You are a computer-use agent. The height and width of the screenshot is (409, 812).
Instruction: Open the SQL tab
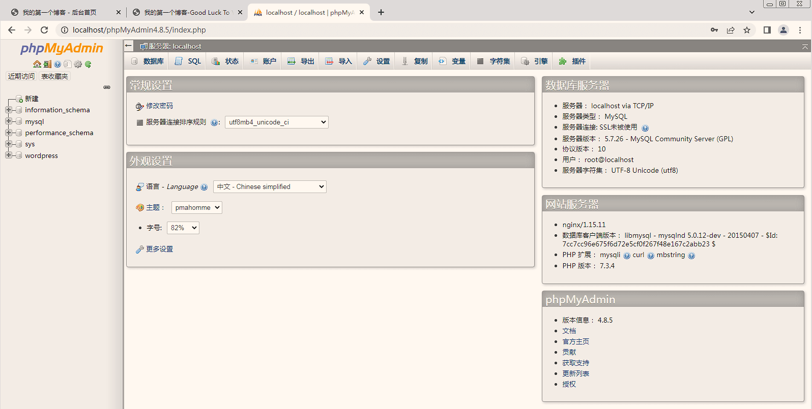click(x=188, y=61)
